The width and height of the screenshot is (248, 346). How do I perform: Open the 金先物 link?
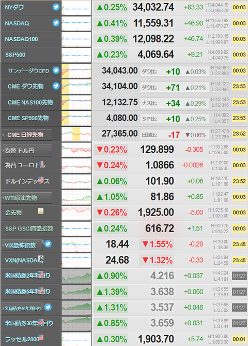(13, 212)
